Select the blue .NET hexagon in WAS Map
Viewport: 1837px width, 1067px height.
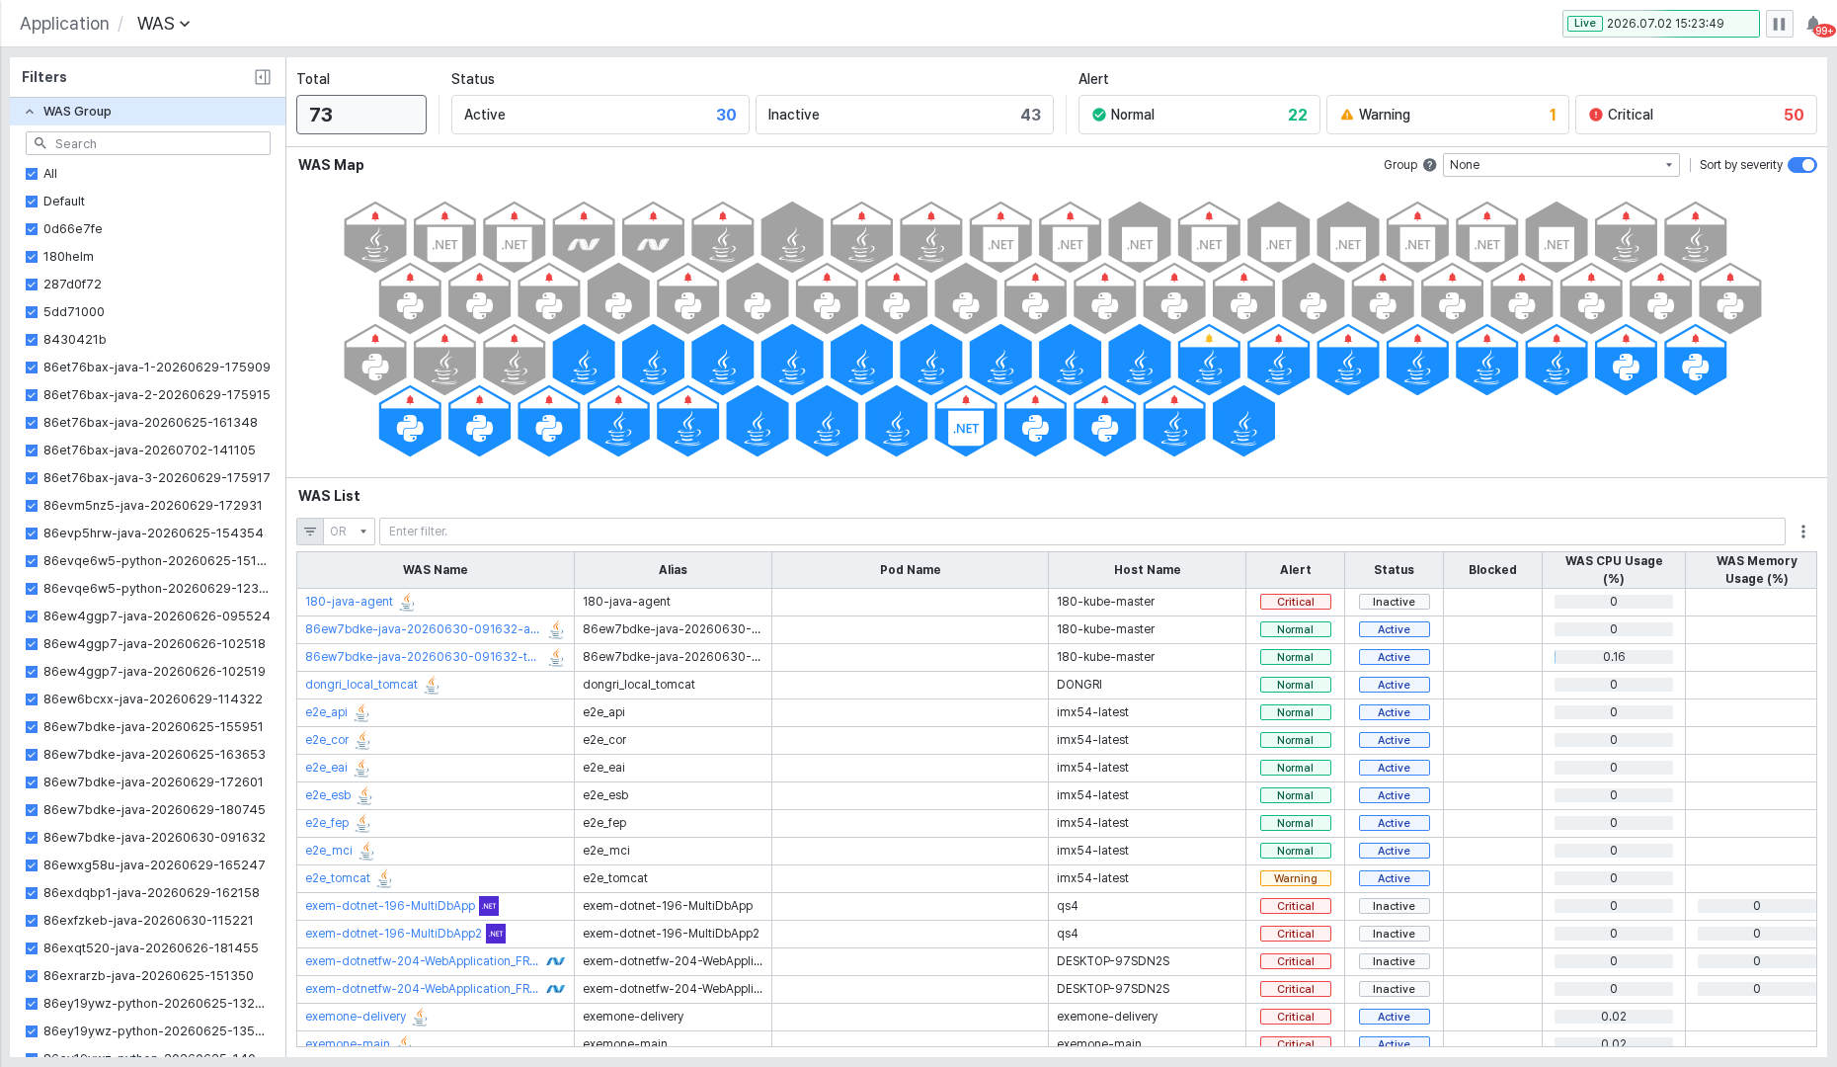pyautogui.click(x=966, y=422)
